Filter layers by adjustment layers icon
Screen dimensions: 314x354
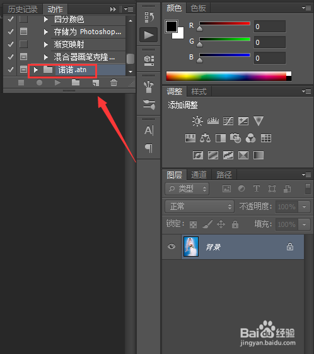coord(241,188)
